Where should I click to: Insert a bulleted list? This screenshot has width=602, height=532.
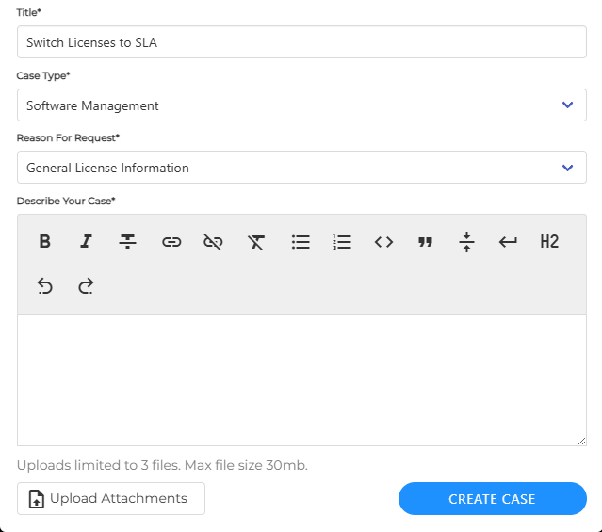301,242
